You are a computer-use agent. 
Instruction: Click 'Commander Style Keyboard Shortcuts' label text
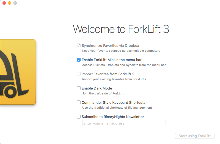(x=114, y=102)
